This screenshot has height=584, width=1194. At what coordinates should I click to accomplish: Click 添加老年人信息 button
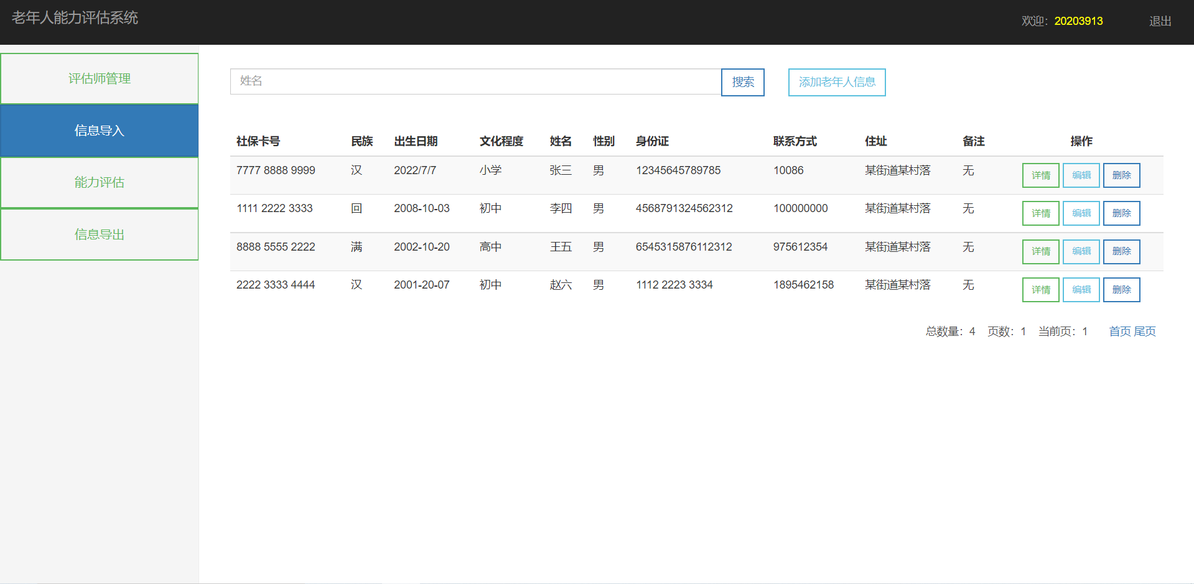click(x=837, y=82)
